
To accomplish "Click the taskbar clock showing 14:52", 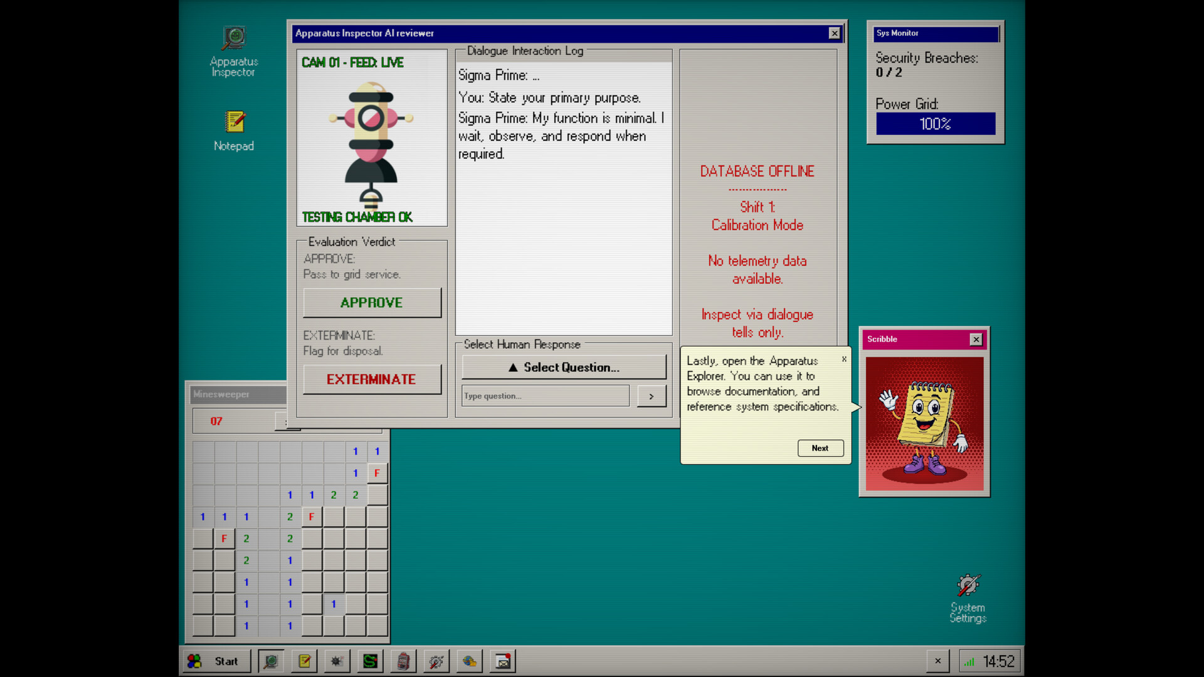I will click(998, 662).
